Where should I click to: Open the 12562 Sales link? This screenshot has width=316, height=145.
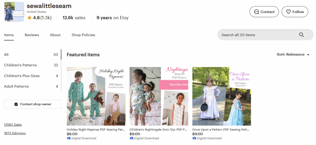[x=13, y=125]
